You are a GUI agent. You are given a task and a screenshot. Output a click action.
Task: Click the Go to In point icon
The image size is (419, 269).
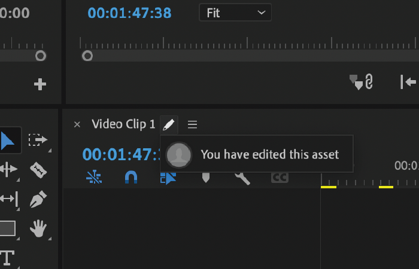pyautogui.click(x=409, y=82)
